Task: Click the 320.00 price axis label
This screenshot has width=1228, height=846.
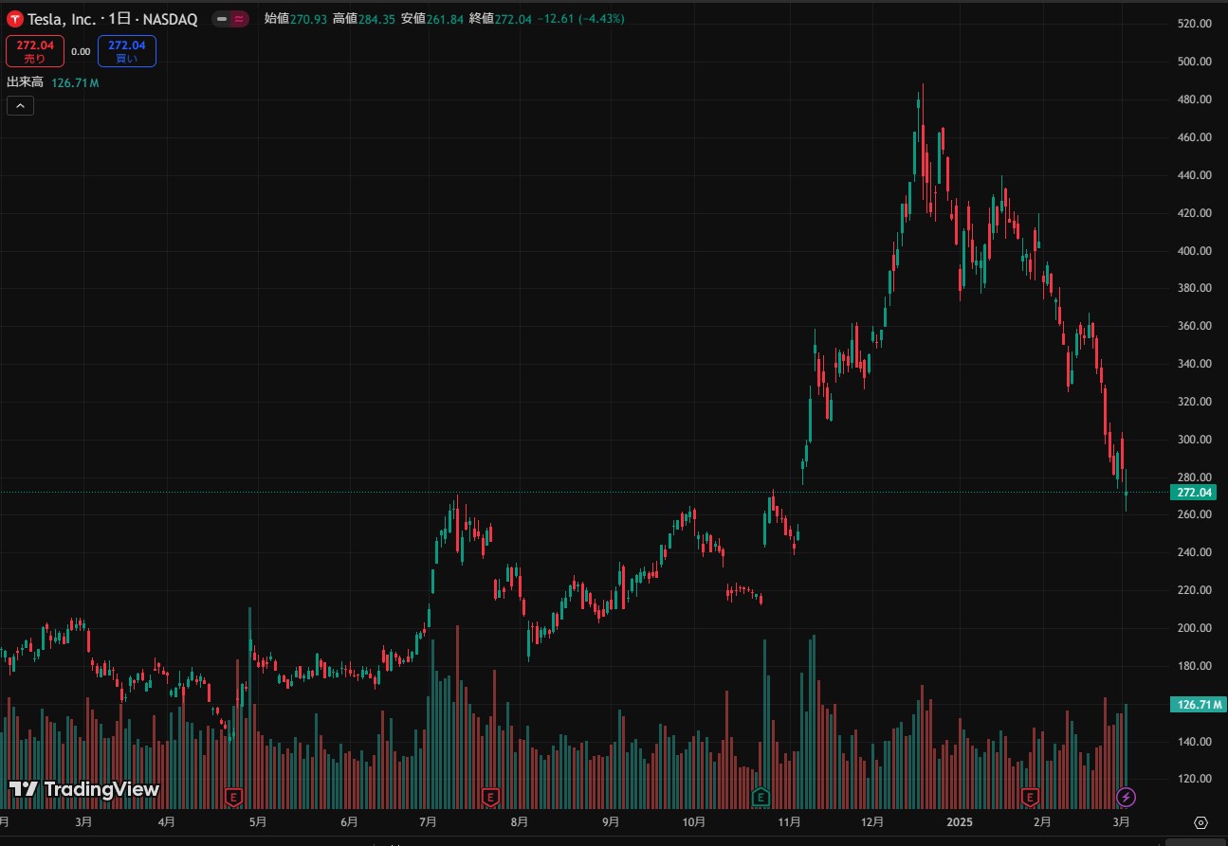Action: coord(1194,402)
